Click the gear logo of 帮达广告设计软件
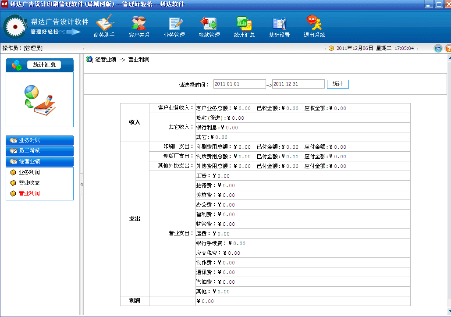Image resolution: width=451 pixels, height=317 pixels. coord(14,27)
